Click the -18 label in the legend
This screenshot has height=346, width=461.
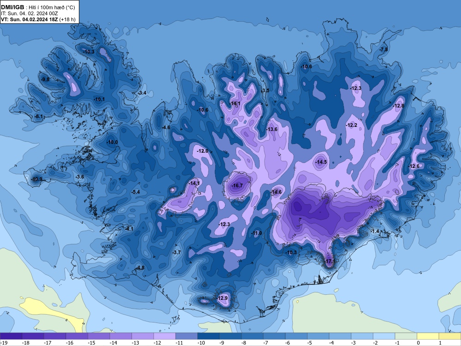(x=25, y=343)
